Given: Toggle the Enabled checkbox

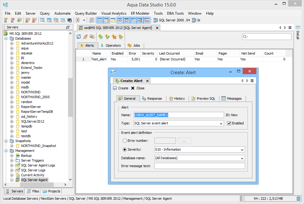Looking at the screenshot, I should point(229,123).
